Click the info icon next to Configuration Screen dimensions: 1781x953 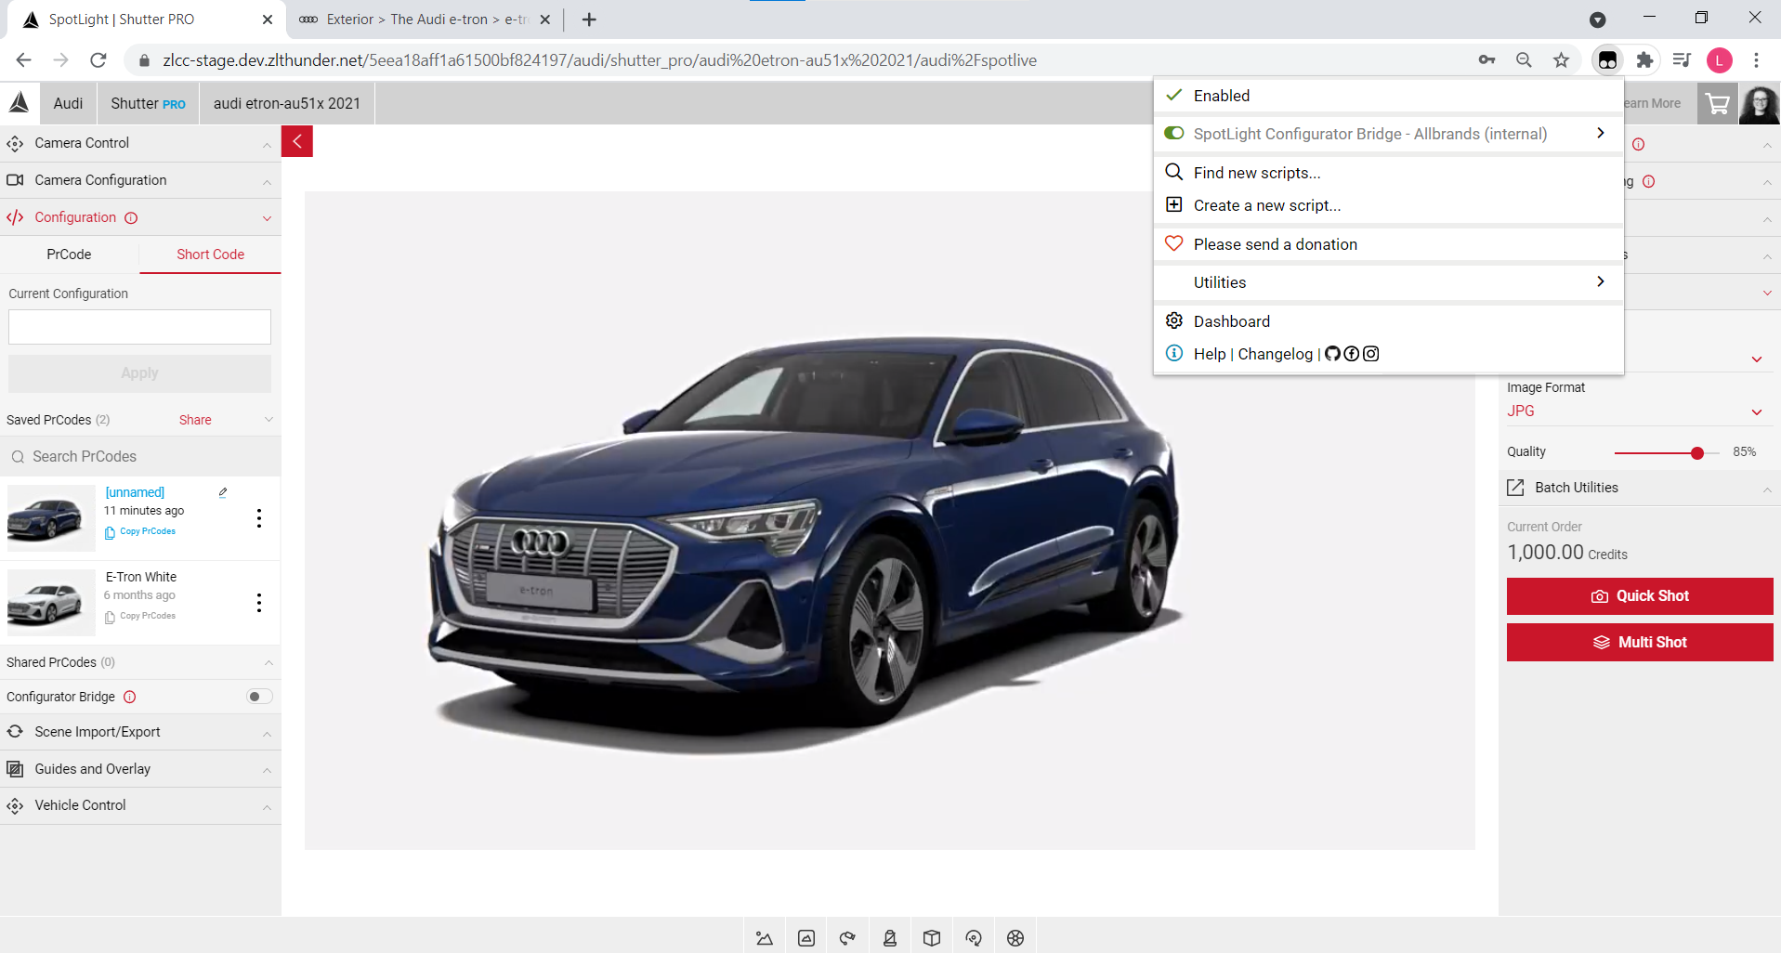[131, 217]
